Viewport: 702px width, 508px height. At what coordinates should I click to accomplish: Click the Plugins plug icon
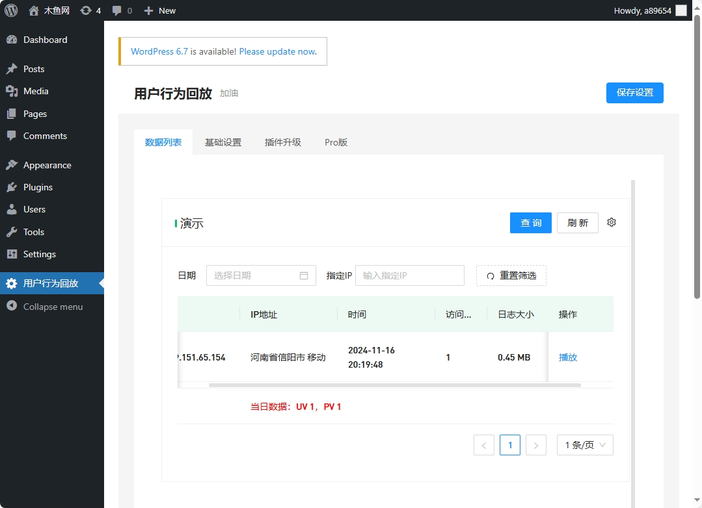(12, 187)
